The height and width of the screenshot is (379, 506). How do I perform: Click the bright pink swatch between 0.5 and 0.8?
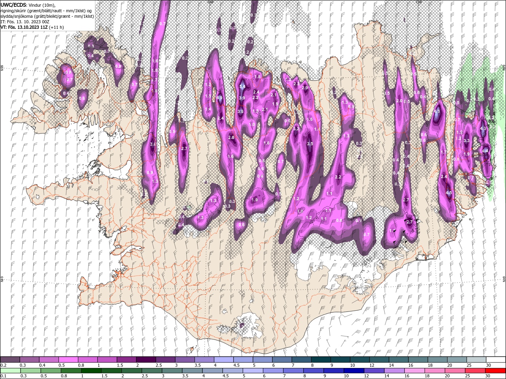[x=68, y=360]
